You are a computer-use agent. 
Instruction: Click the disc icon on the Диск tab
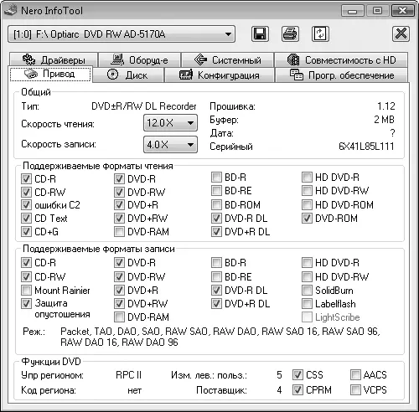pos(113,75)
